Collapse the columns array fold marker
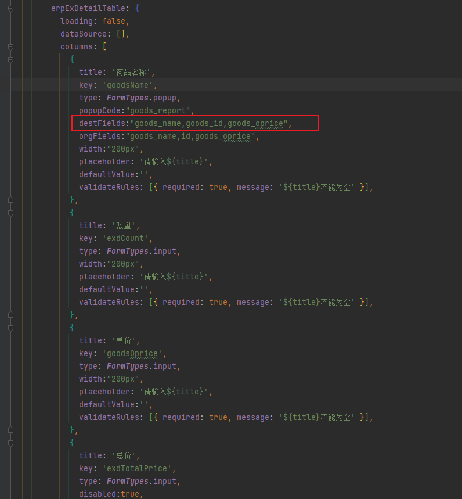 coord(10,47)
